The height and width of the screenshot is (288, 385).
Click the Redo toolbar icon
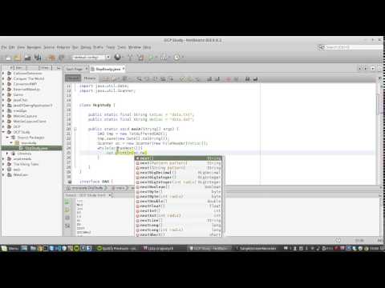click(62, 58)
